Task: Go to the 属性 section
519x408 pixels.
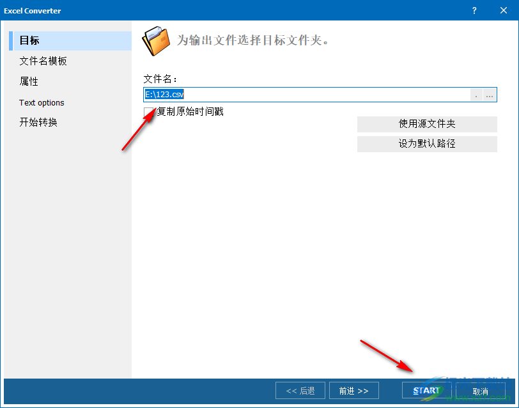Action: point(29,81)
